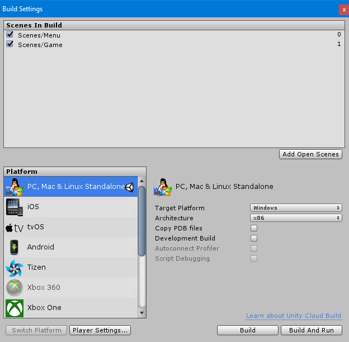Click the Add Open Scenes button

[x=310, y=154]
